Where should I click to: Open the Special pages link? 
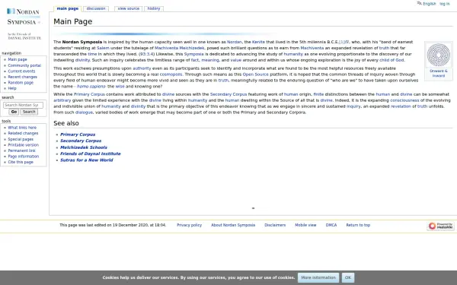click(x=21, y=139)
